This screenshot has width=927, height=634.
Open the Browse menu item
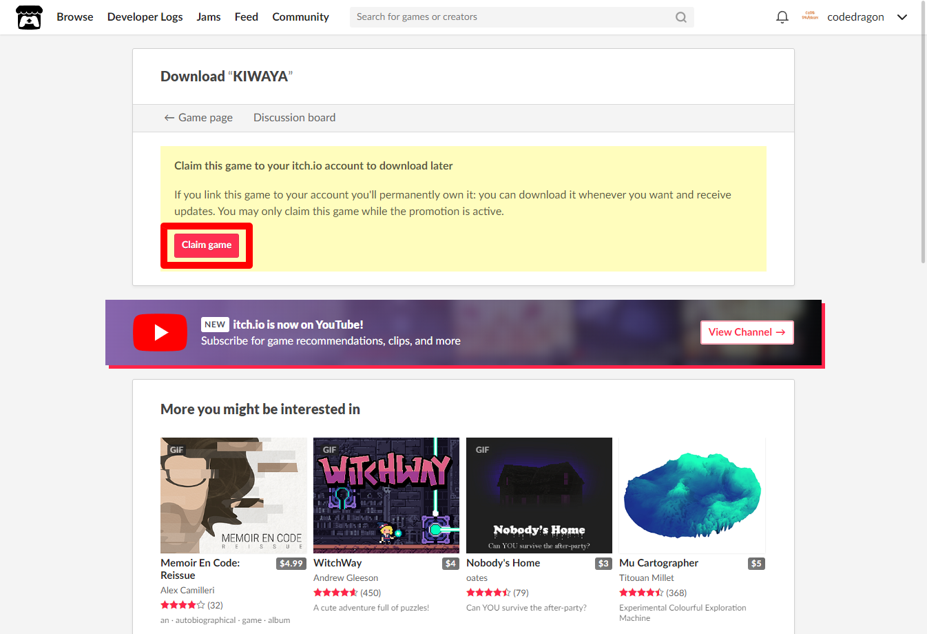pos(75,17)
